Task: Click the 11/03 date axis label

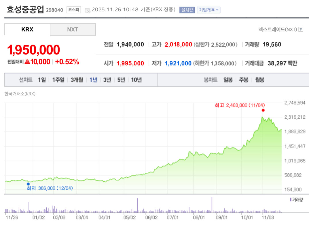Action: click(268, 218)
